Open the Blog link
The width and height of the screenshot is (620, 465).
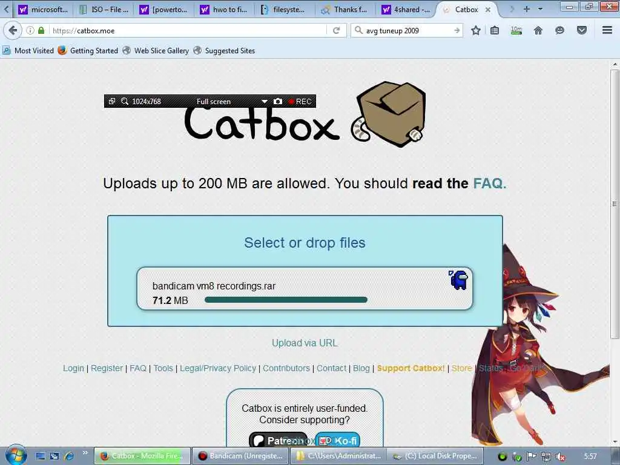coord(361,368)
